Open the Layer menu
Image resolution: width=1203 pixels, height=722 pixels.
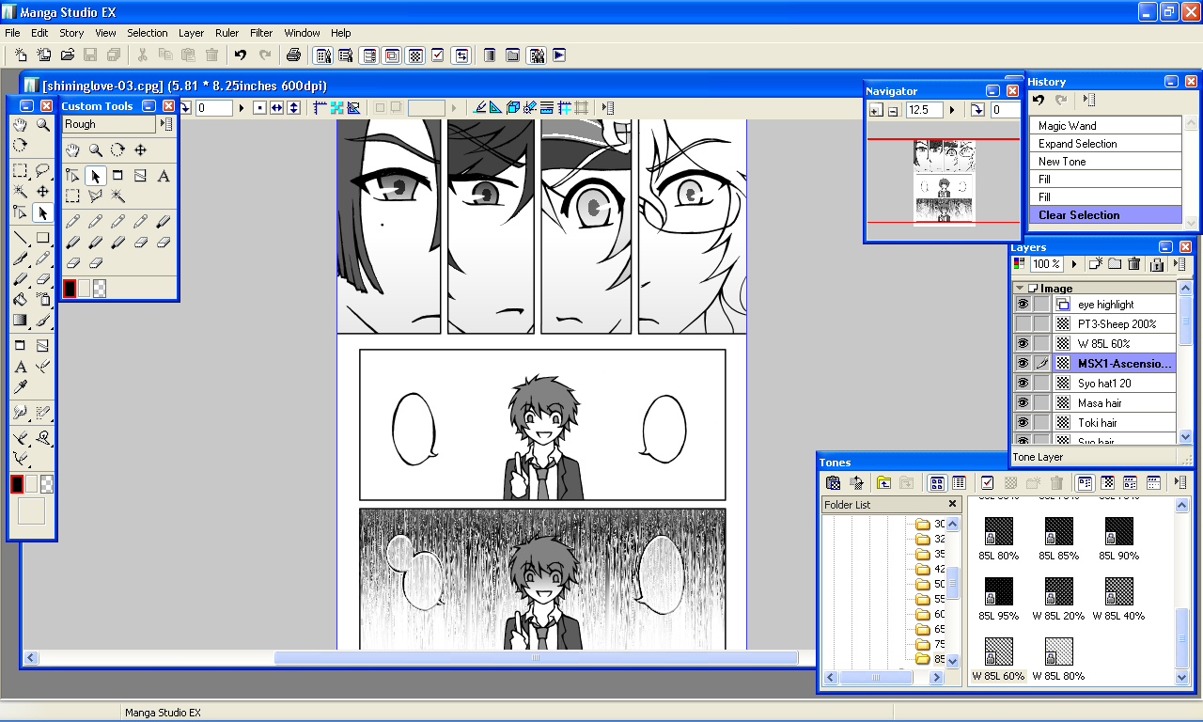point(191,33)
